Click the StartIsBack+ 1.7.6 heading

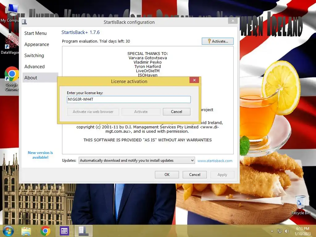click(81, 32)
